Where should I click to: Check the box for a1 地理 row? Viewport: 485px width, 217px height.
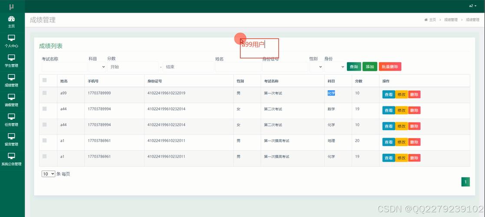[45, 140]
